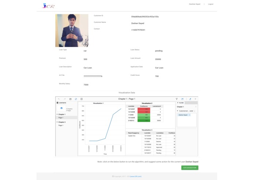Click the loan amount value 35000
The image size is (254, 180).
[x=158, y=59]
